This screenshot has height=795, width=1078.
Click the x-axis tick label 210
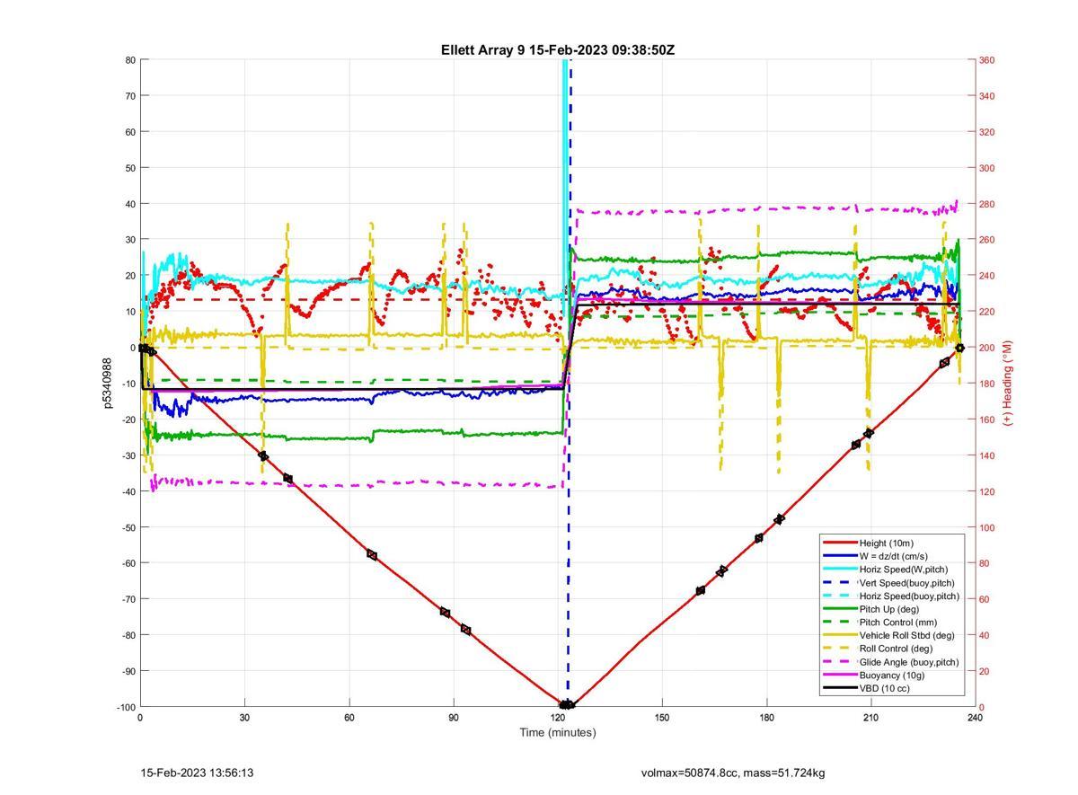pyautogui.click(x=870, y=718)
